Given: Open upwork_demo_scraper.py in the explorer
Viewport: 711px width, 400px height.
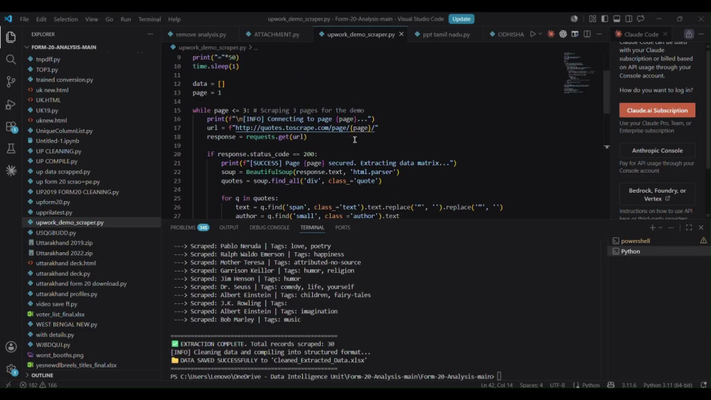Looking at the screenshot, I should [x=70, y=222].
